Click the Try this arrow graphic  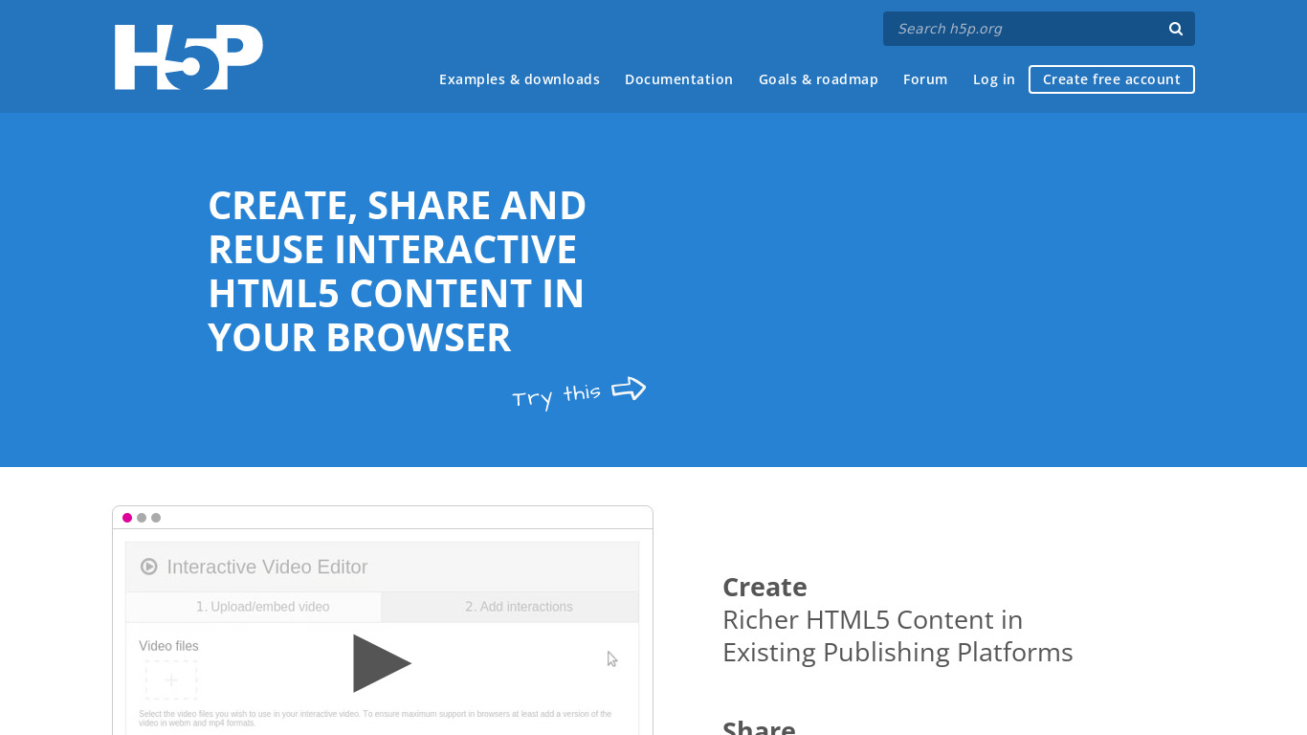click(x=629, y=389)
